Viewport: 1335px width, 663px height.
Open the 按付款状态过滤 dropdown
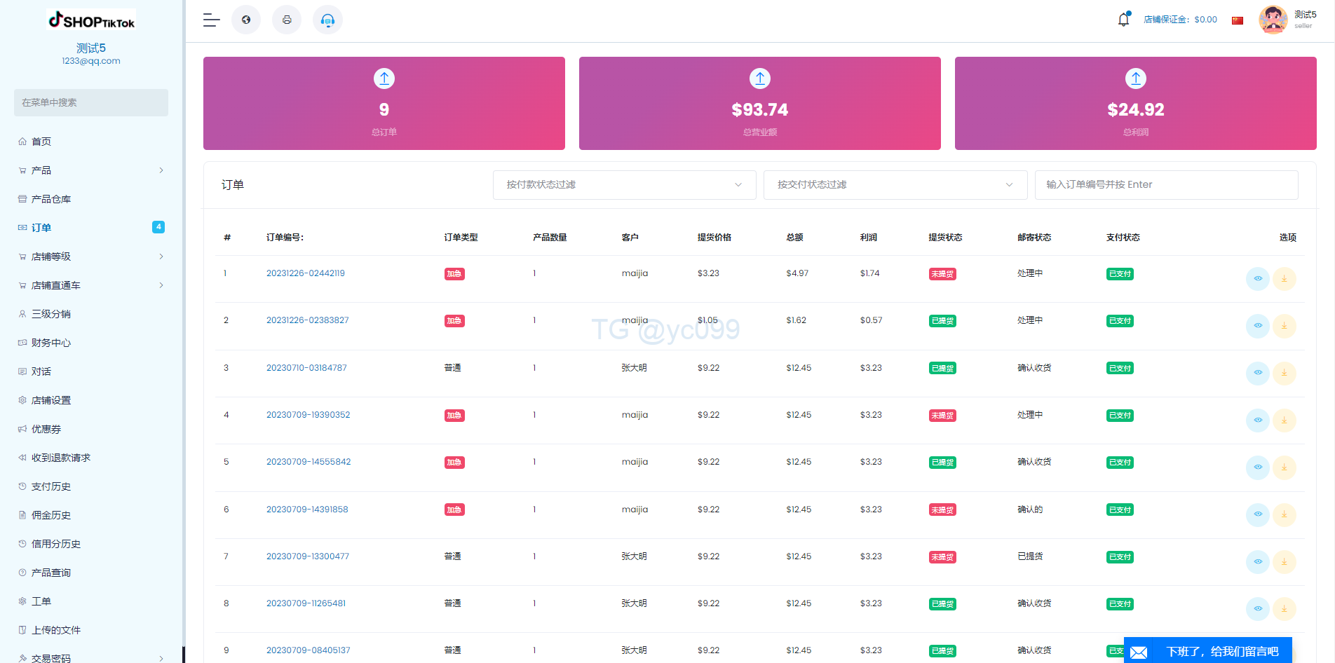(x=623, y=184)
